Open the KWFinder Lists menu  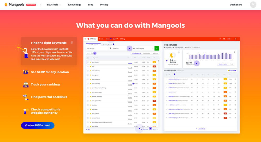pyautogui.click(x=115, y=39)
